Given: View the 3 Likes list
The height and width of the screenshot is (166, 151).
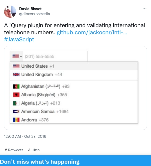Looking at the screenshot, I should pos(34,150).
